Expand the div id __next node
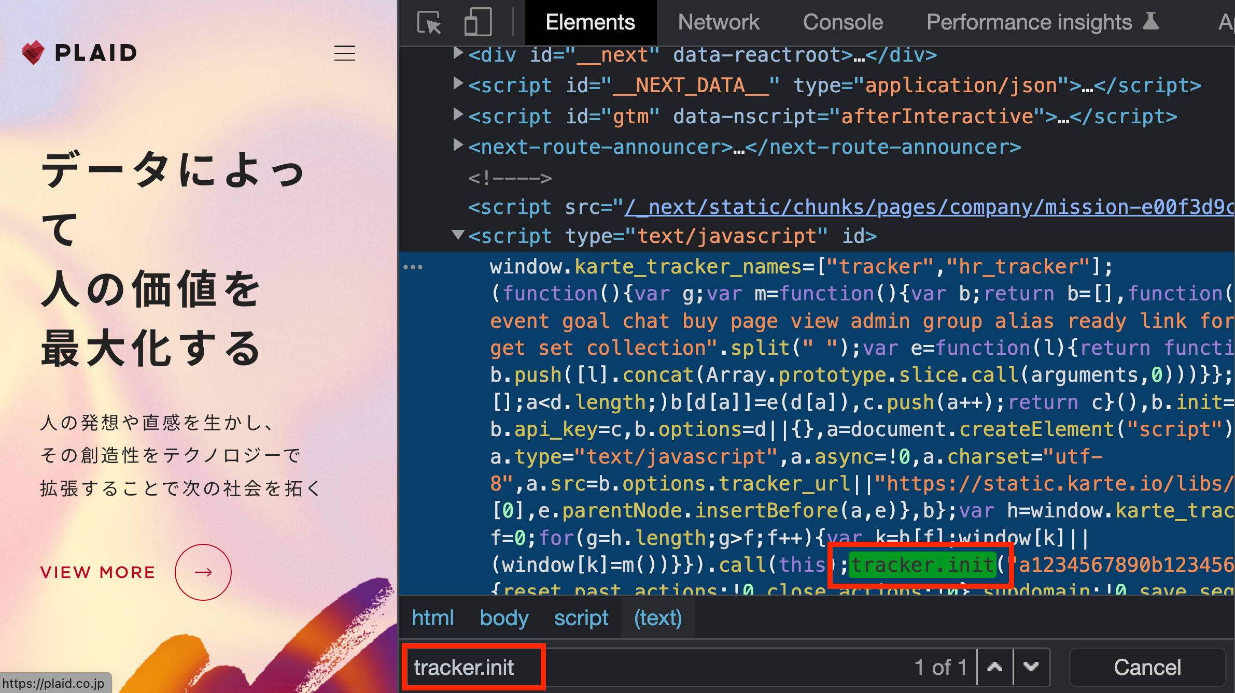Screen dimensions: 1235x693 458,53
